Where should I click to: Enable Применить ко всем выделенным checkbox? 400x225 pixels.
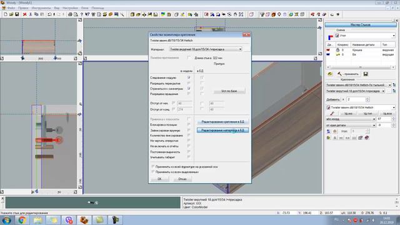[x=153, y=172]
